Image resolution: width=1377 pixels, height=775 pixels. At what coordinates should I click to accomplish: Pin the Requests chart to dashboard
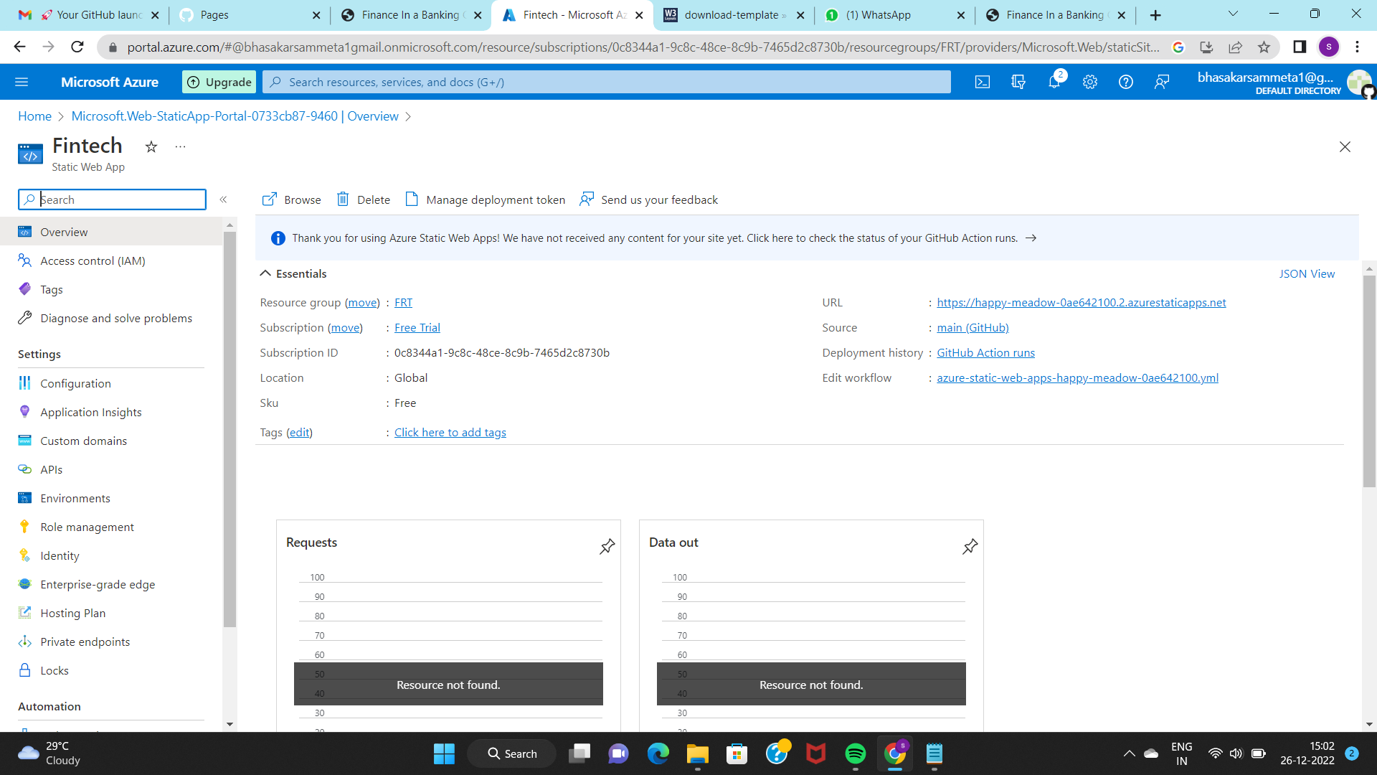tap(607, 546)
